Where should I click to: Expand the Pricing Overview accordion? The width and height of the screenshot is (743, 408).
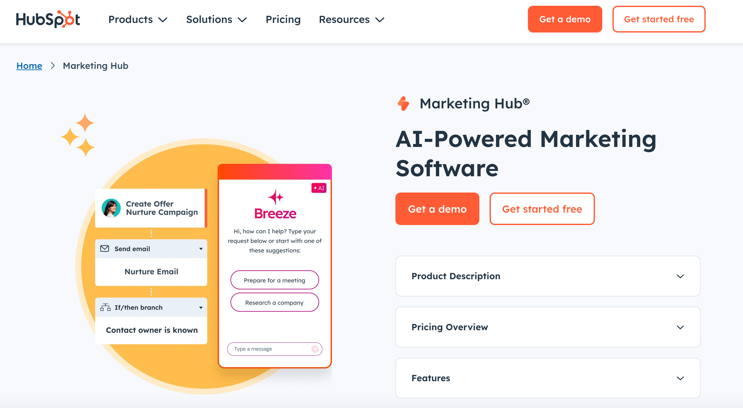click(x=548, y=327)
